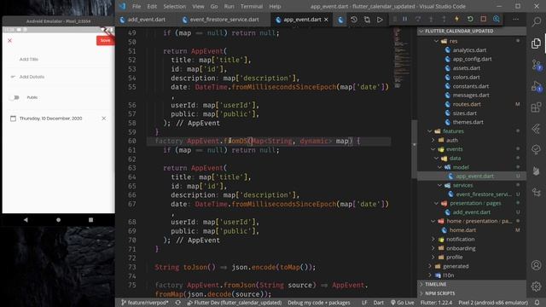Close the app_event.dart tab
Viewport: 546px width, 307px height.
pos(326,20)
